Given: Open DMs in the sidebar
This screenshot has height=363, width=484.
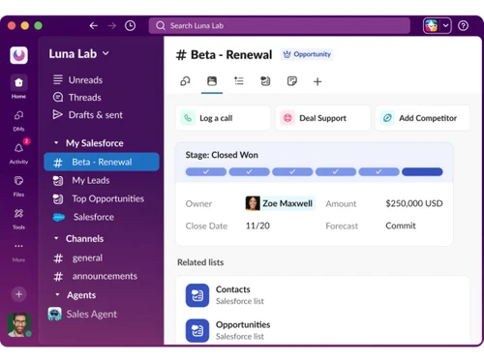Looking at the screenshot, I should [18, 120].
